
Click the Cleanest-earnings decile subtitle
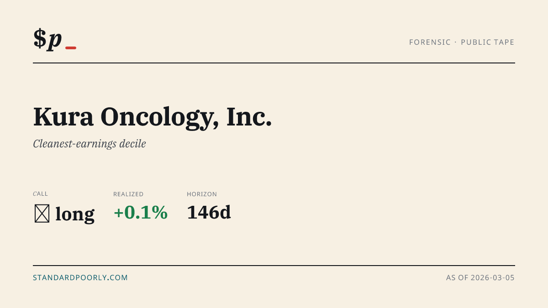[x=90, y=144]
